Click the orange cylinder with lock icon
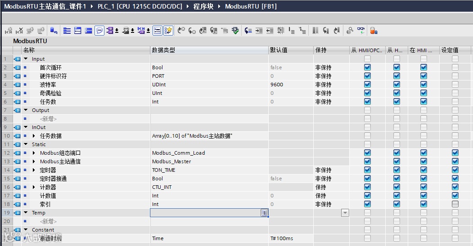This screenshot has width=473, height=246. (x=374, y=31)
